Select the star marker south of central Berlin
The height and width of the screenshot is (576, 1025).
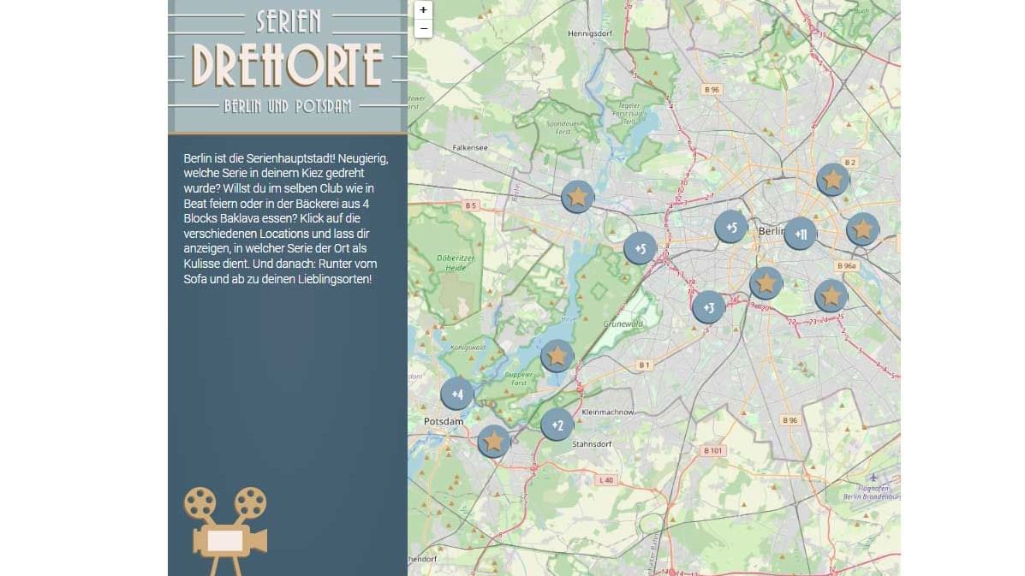pyautogui.click(x=765, y=283)
